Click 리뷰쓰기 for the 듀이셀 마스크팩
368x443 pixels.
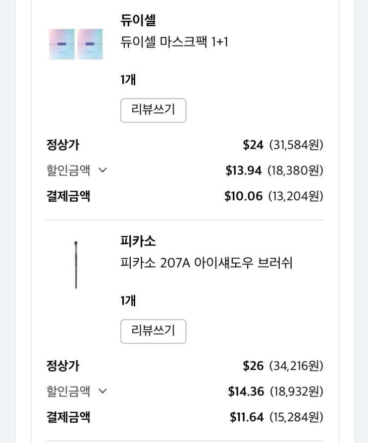(153, 110)
